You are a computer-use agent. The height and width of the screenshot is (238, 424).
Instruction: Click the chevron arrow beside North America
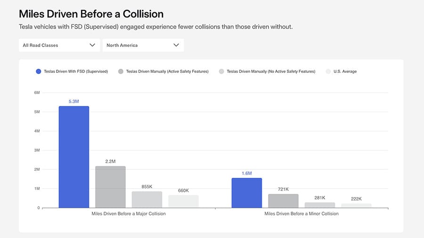point(176,45)
